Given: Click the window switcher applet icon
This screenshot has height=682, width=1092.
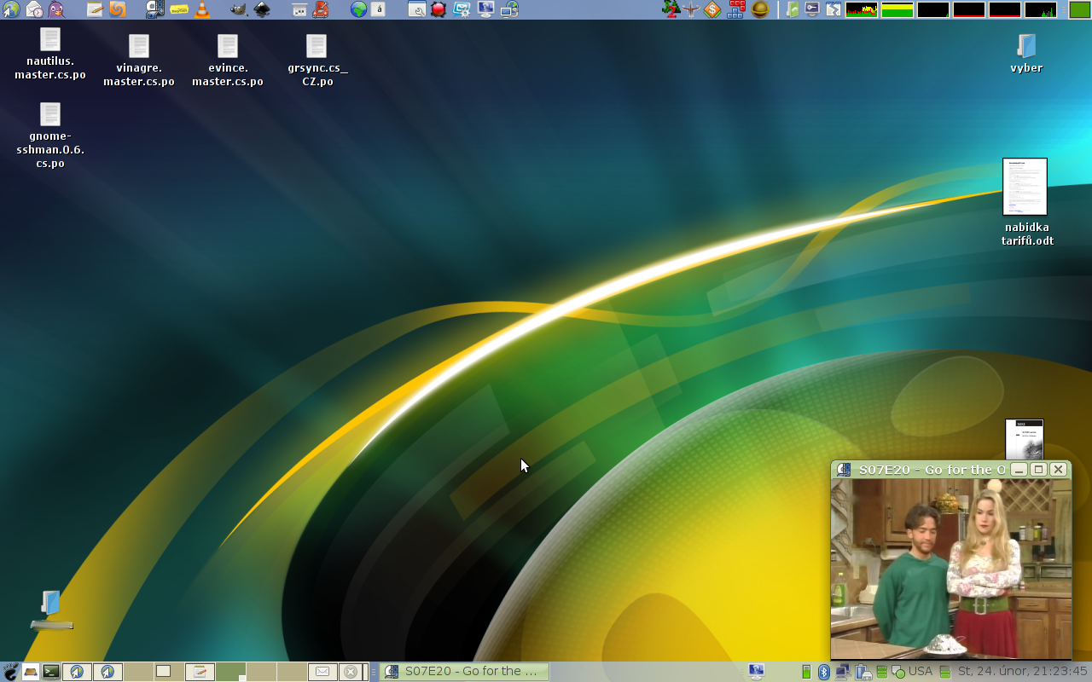Looking at the screenshot, I should (x=833, y=9).
